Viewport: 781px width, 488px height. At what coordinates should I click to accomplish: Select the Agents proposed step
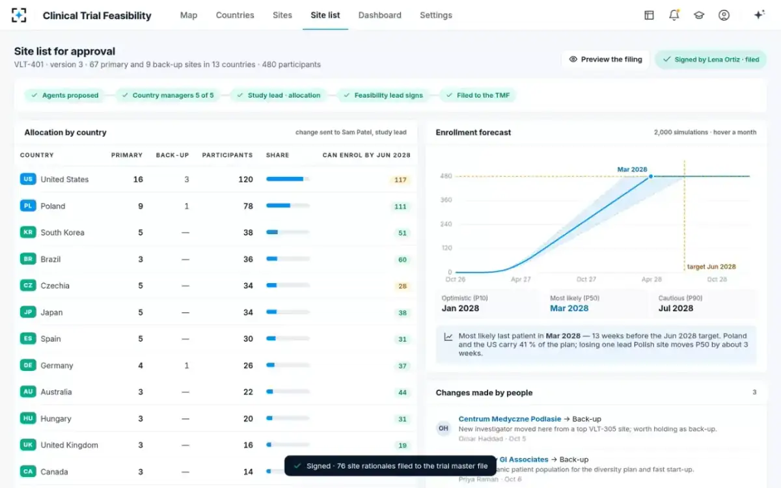64,95
